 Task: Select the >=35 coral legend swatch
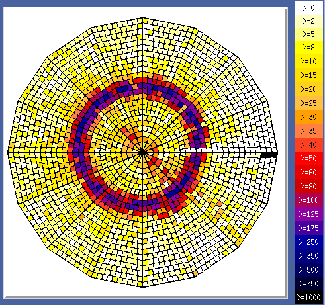309,130
